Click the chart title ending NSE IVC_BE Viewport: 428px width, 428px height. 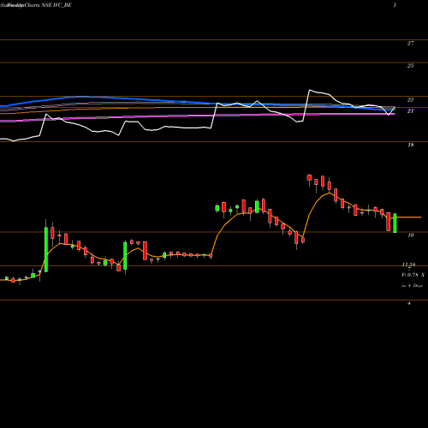(x=36, y=5)
